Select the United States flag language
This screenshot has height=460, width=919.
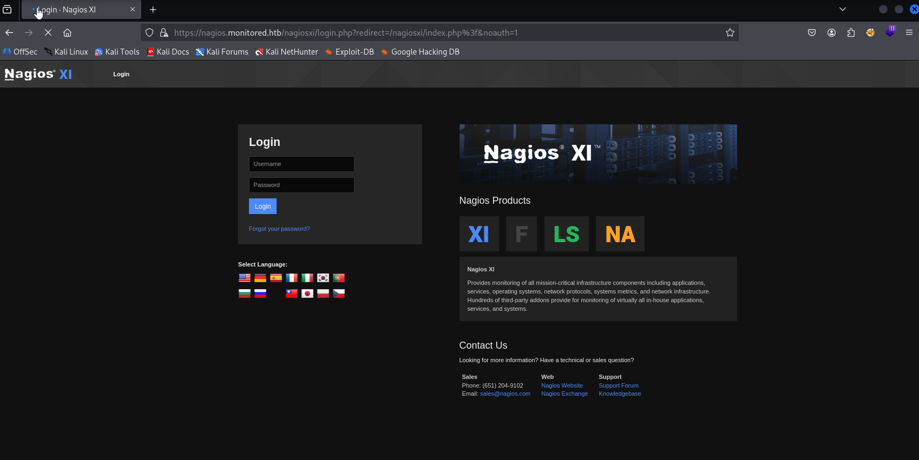click(245, 278)
